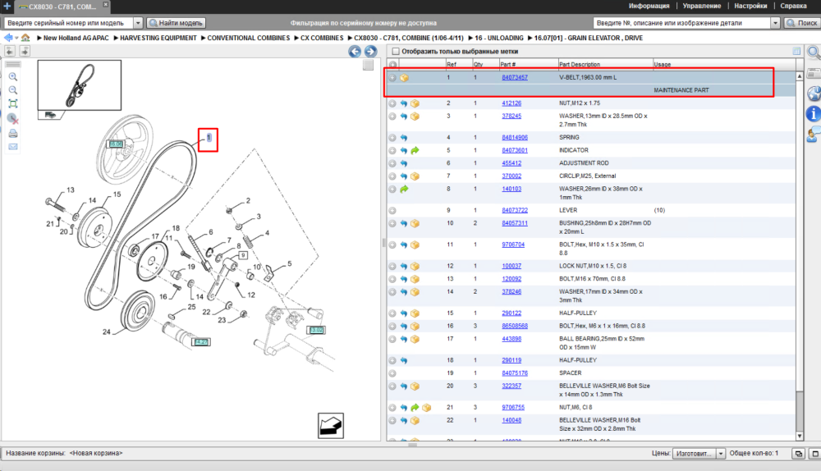This screenshot has height=471, width=821.
Task: Open the serial number or model dropdown
Action: coord(138,23)
